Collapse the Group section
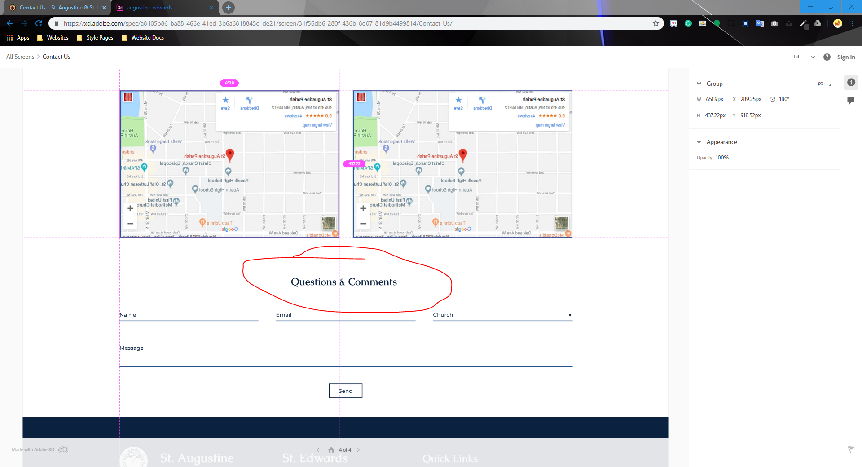This screenshot has height=467, width=862. 699,84
